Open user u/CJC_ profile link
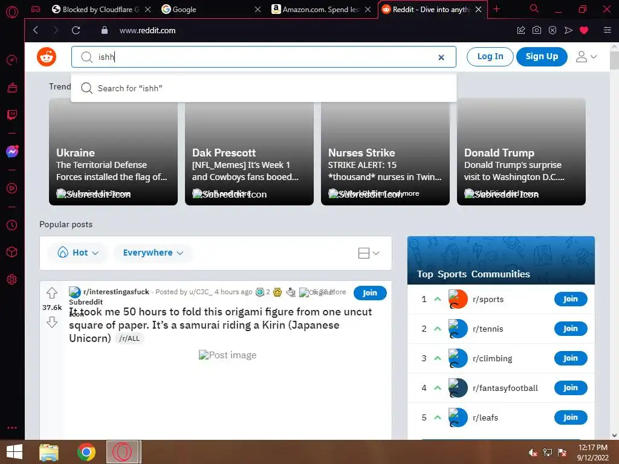 pyautogui.click(x=201, y=292)
